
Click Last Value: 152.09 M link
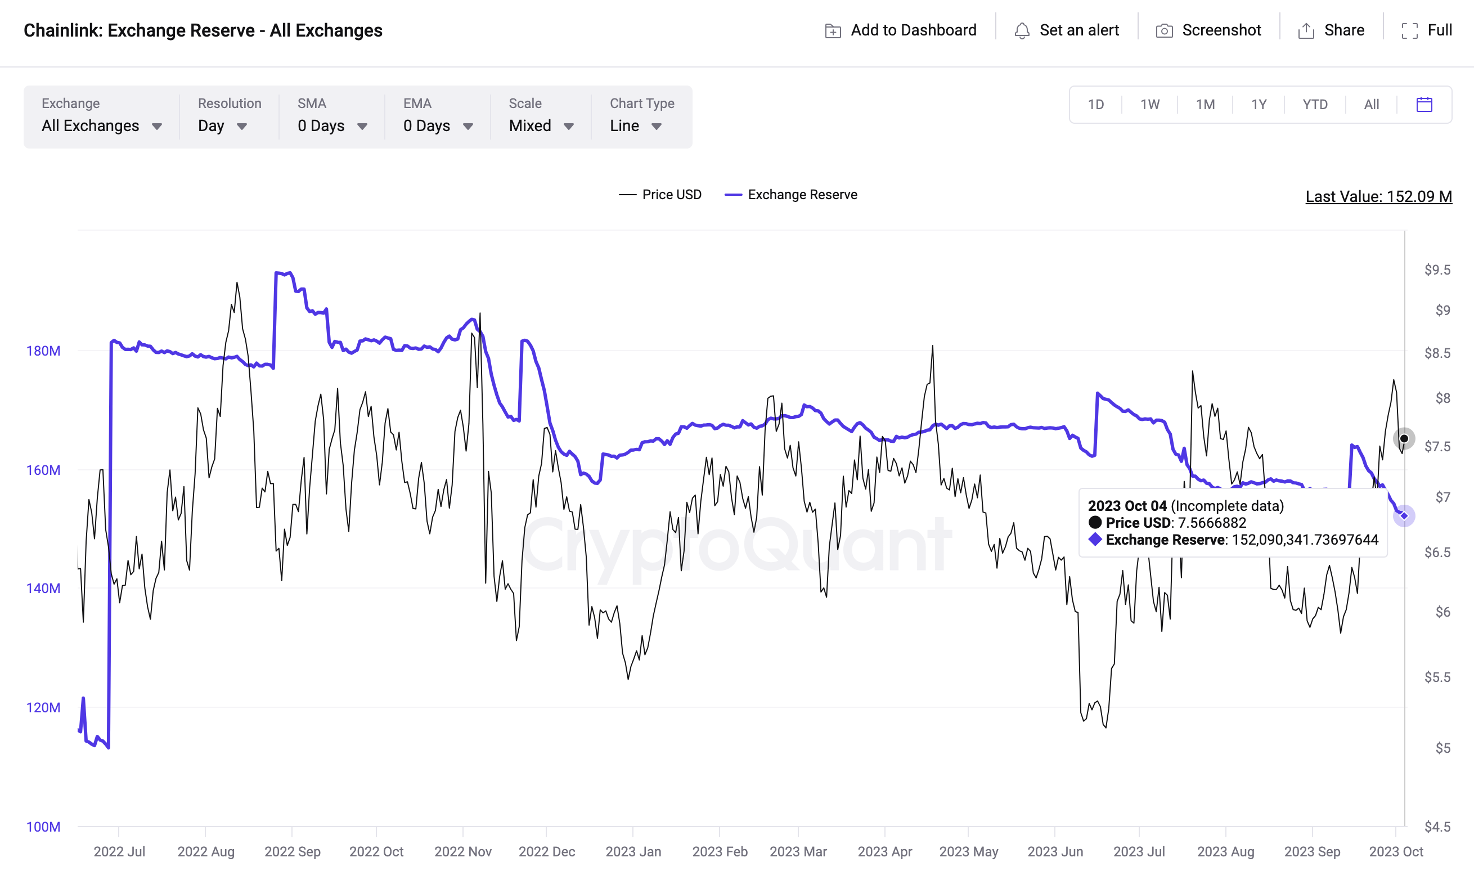click(1378, 196)
